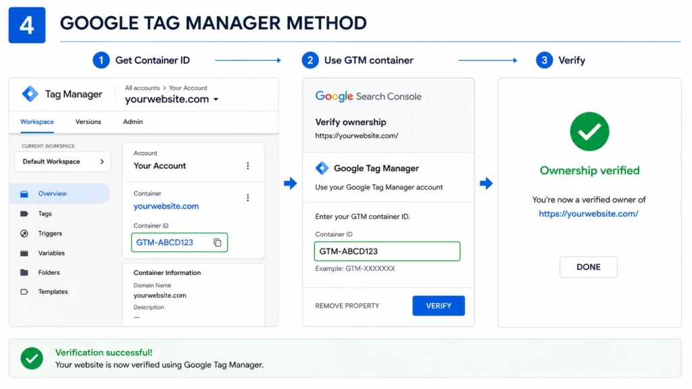Click the All accounts breadcrumb

pyautogui.click(x=142, y=88)
